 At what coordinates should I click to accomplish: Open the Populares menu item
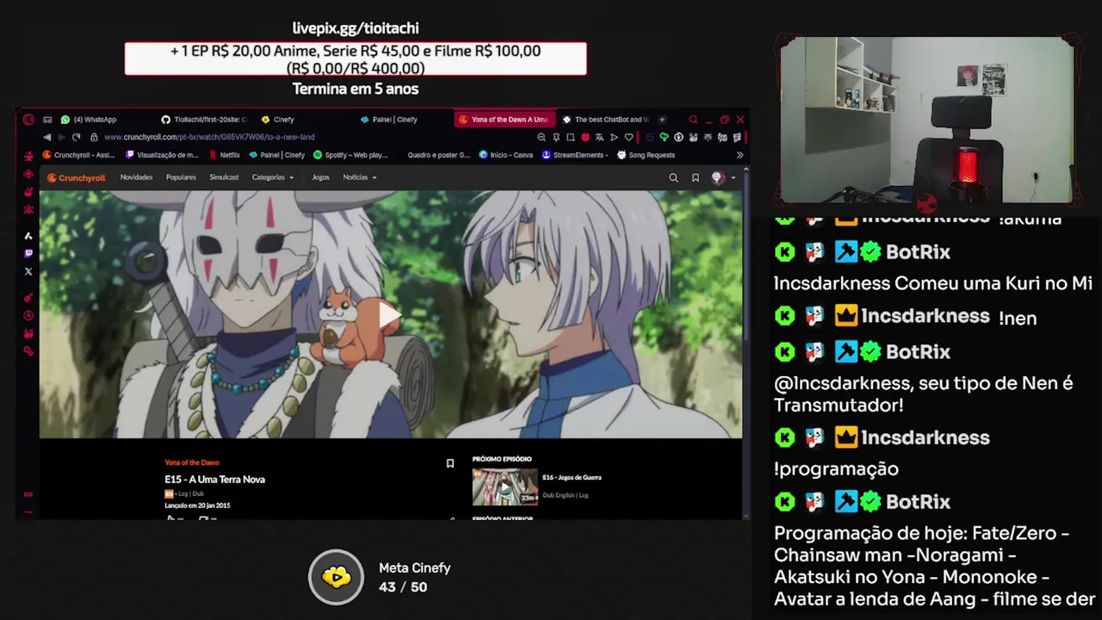[181, 177]
